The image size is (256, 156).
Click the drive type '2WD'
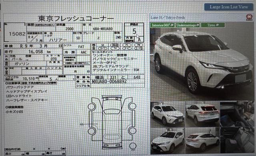[118, 37]
